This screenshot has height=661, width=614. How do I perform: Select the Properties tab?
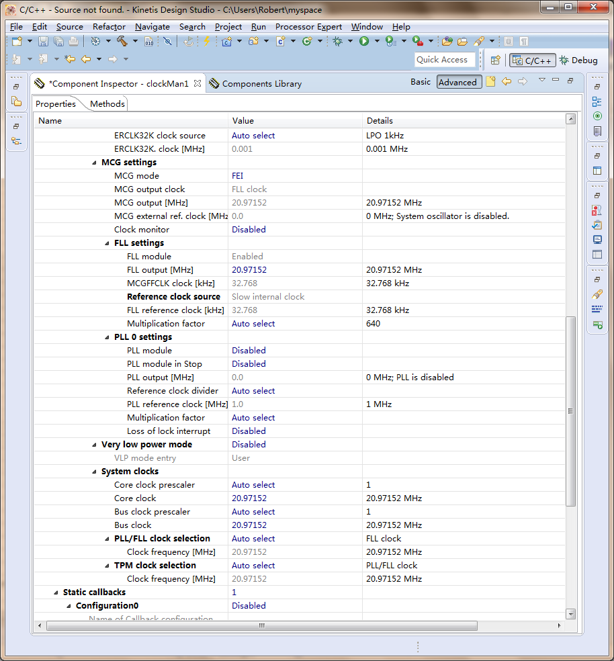tap(56, 103)
